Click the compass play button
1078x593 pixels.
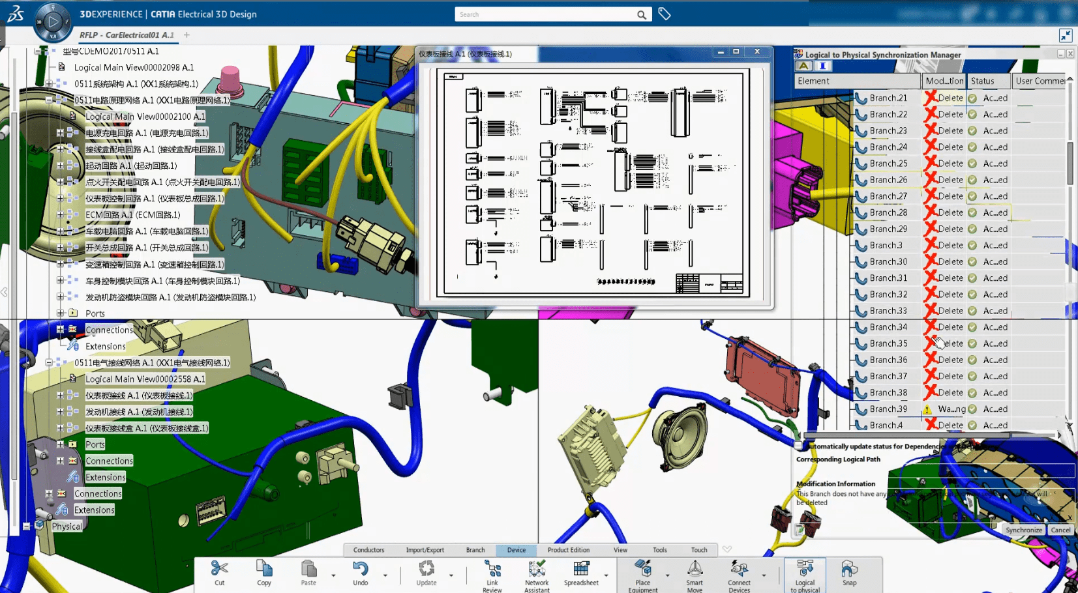point(53,22)
